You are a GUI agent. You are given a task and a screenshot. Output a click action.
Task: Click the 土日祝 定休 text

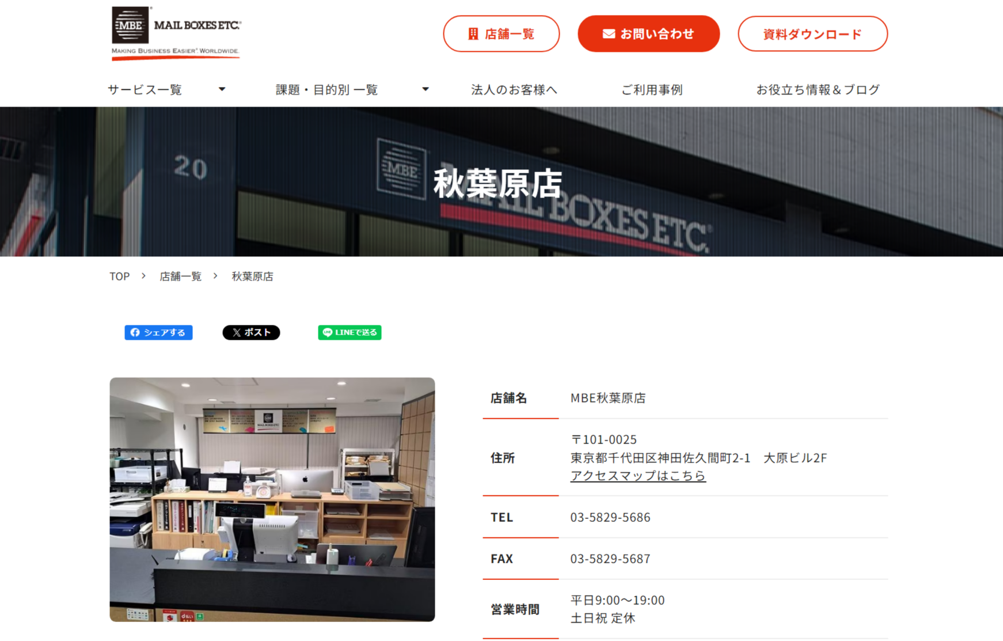(x=603, y=618)
